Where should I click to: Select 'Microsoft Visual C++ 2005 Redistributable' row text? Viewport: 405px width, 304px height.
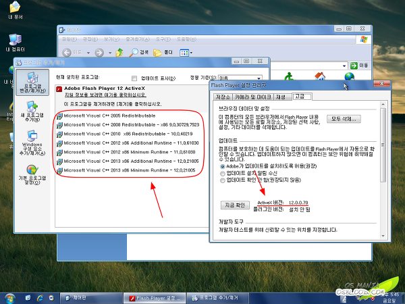(x=109, y=116)
